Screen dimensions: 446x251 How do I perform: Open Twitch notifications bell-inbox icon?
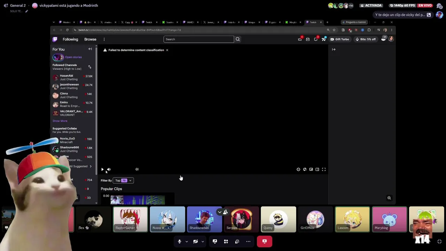pos(316,39)
